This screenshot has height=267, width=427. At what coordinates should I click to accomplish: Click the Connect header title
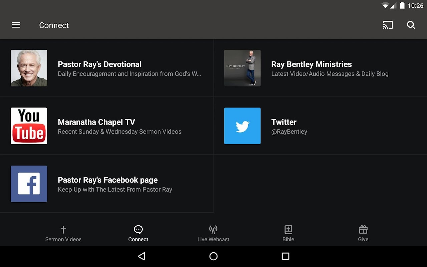pyautogui.click(x=54, y=25)
